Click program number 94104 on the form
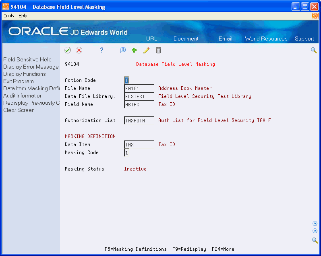The width and height of the screenshot is (321, 256). [72, 64]
